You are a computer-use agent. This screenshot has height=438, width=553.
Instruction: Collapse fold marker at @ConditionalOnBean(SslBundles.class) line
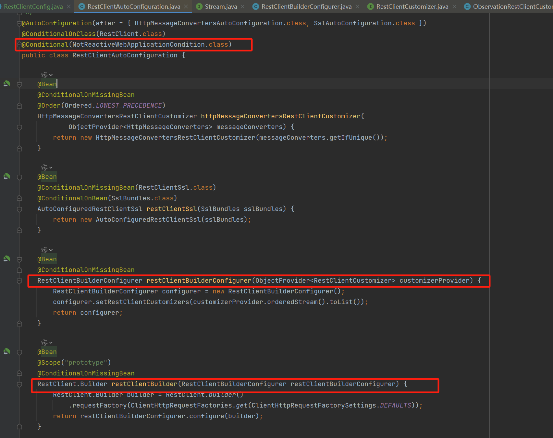(19, 198)
